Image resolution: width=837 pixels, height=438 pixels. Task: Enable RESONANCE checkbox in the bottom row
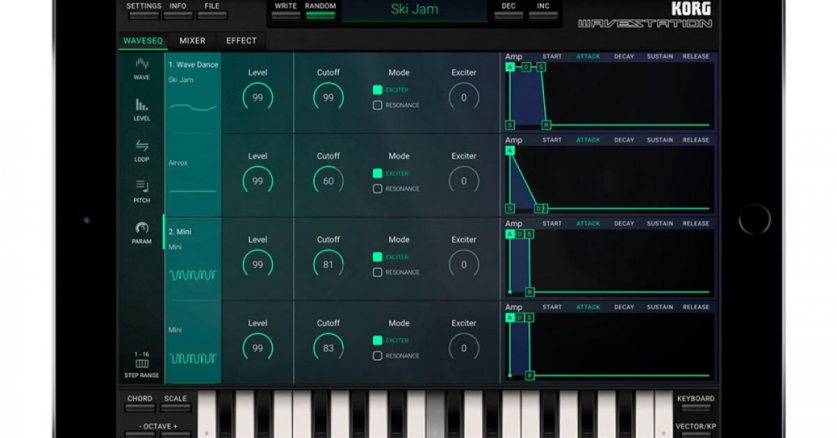pyautogui.click(x=377, y=356)
